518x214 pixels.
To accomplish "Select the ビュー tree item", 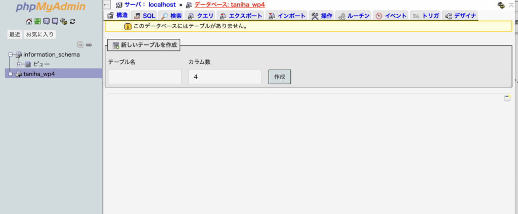I will [41, 64].
